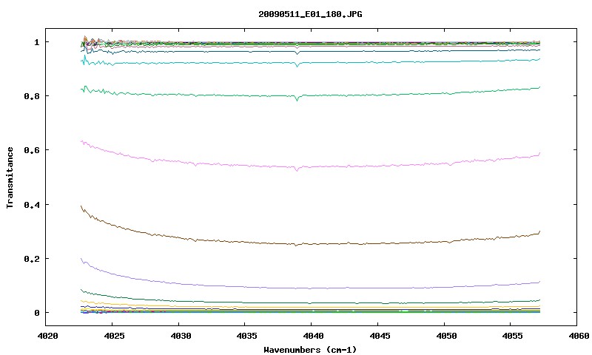Click the Wavenumbers (cm-1) x-axis label
The image size is (592, 355).
pos(310,350)
